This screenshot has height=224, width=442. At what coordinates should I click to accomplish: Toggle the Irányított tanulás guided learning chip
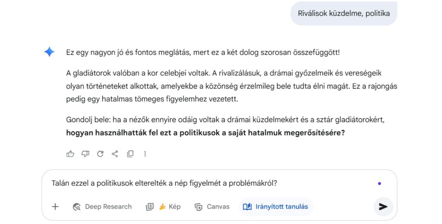coord(276,207)
